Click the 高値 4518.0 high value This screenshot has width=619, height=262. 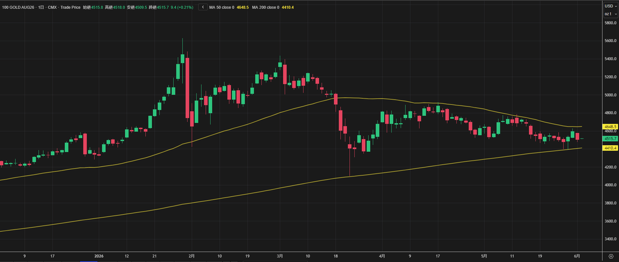pos(115,7)
